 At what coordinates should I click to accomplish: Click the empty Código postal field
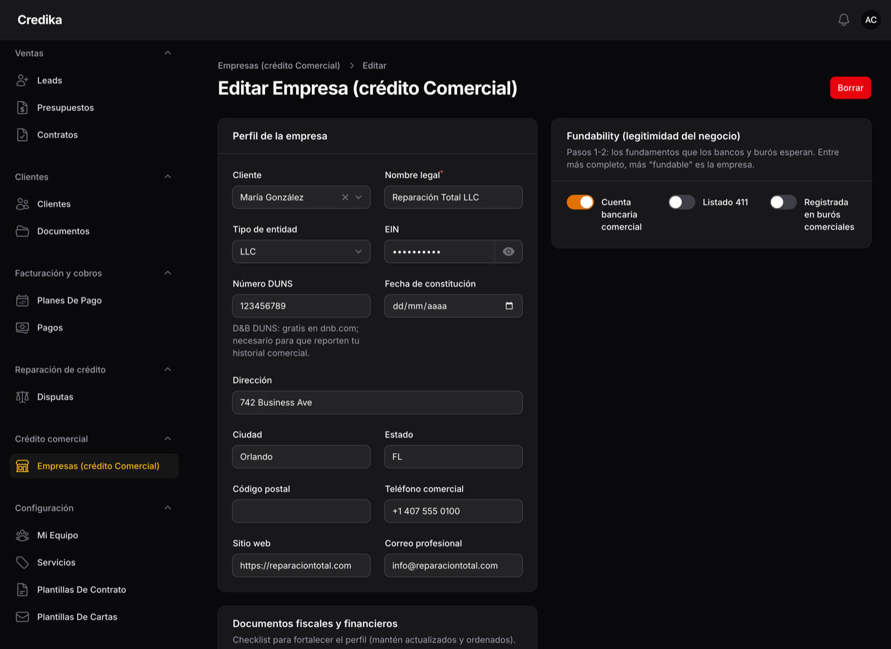pos(301,511)
